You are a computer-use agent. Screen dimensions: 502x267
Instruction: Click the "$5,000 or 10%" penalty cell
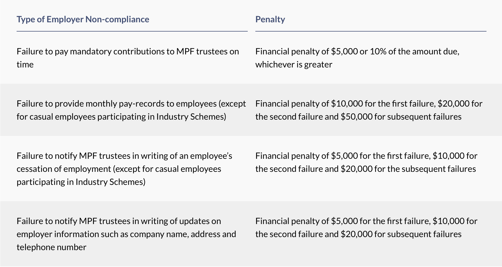pyautogui.click(x=357, y=58)
